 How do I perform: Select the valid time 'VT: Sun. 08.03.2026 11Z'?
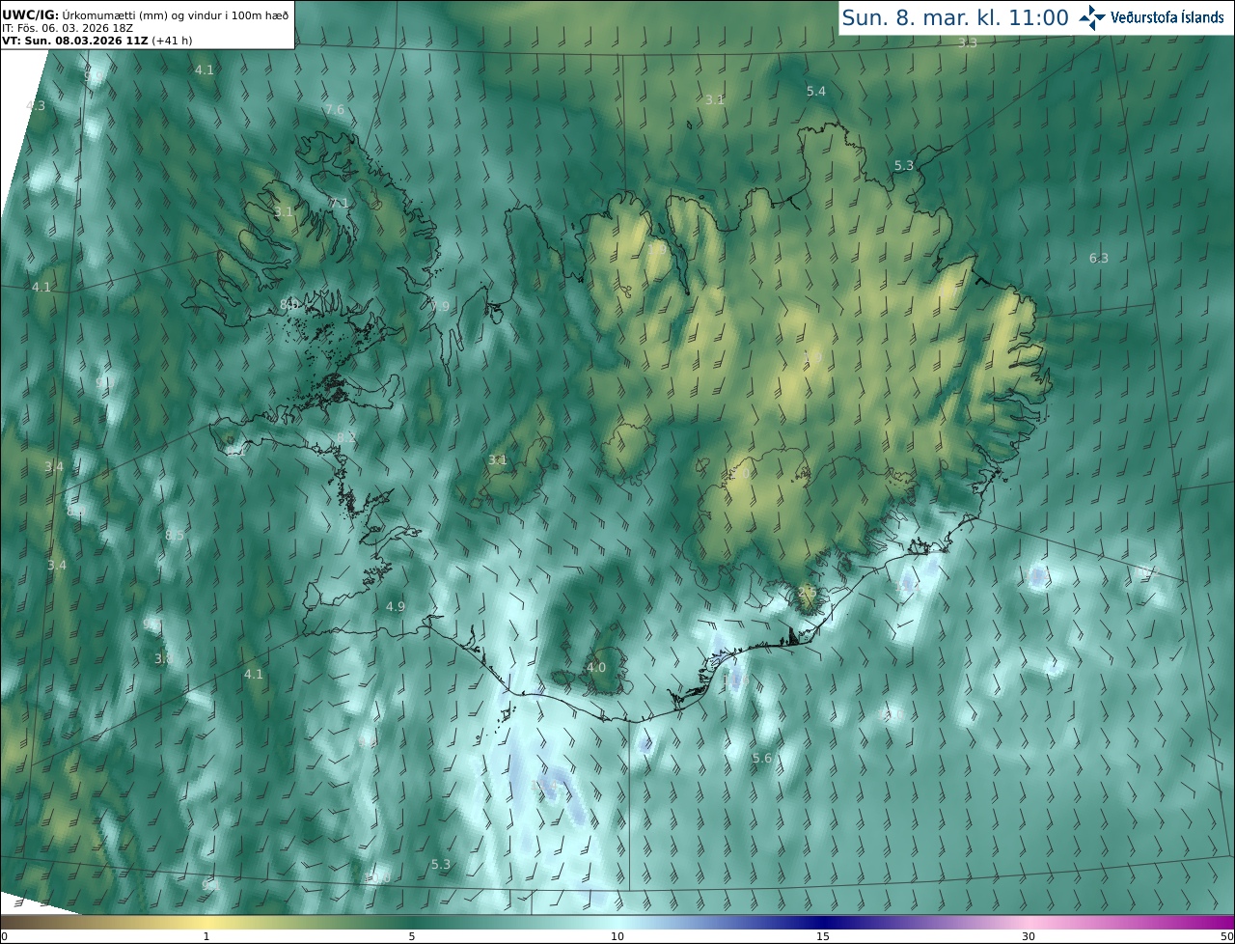point(74,41)
